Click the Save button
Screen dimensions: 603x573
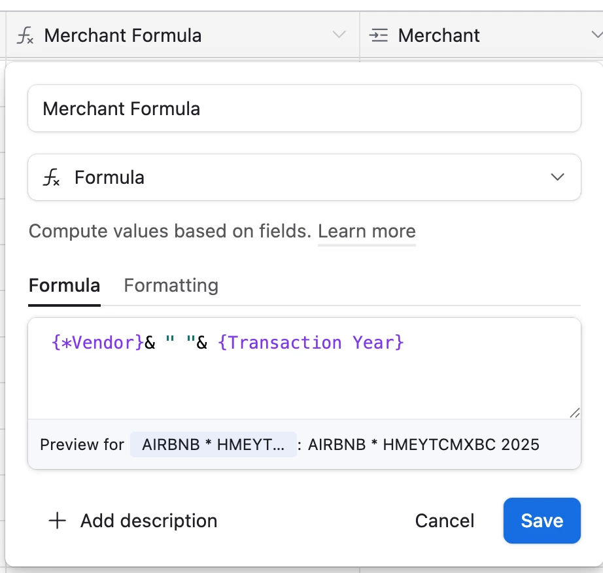coord(542,521)
